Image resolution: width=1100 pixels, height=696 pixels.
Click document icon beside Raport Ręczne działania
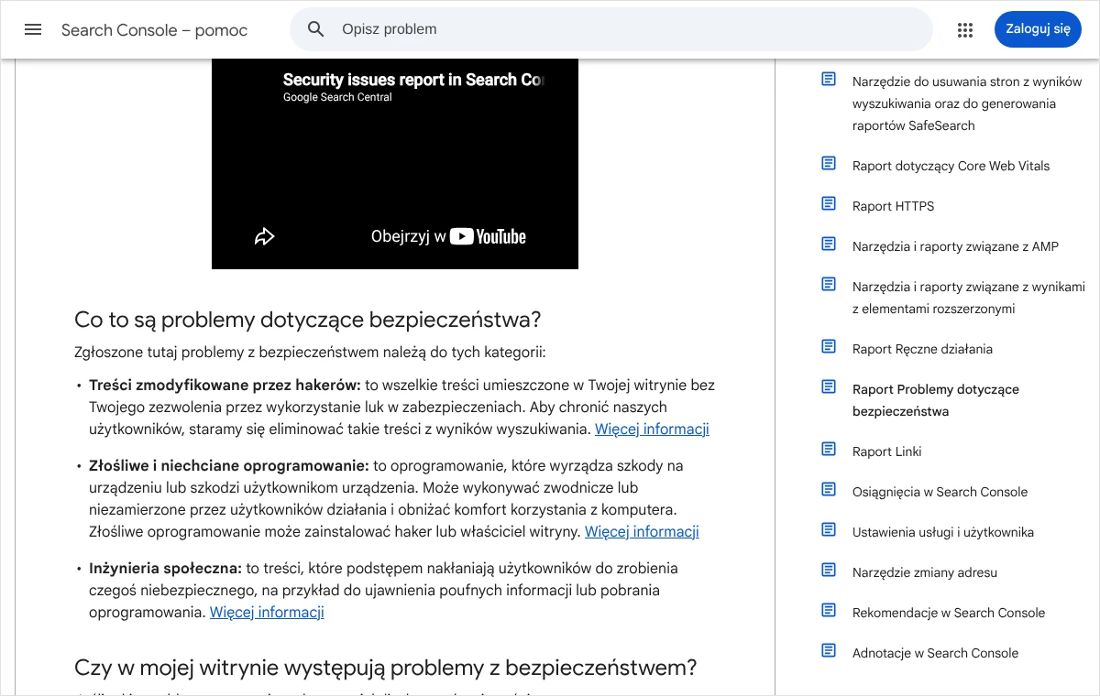tap(829, 347)
